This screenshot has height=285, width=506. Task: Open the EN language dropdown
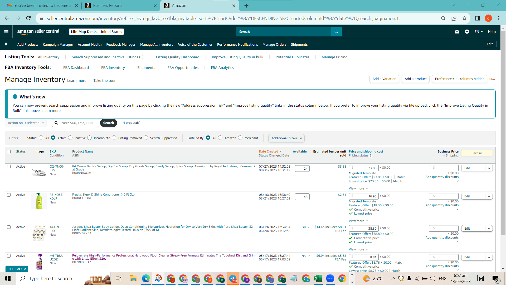click(x=479, y=32)
